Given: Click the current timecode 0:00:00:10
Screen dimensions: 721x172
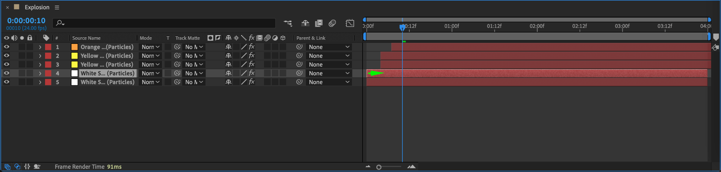Looking at the screenshot, I should pos(26,21).
